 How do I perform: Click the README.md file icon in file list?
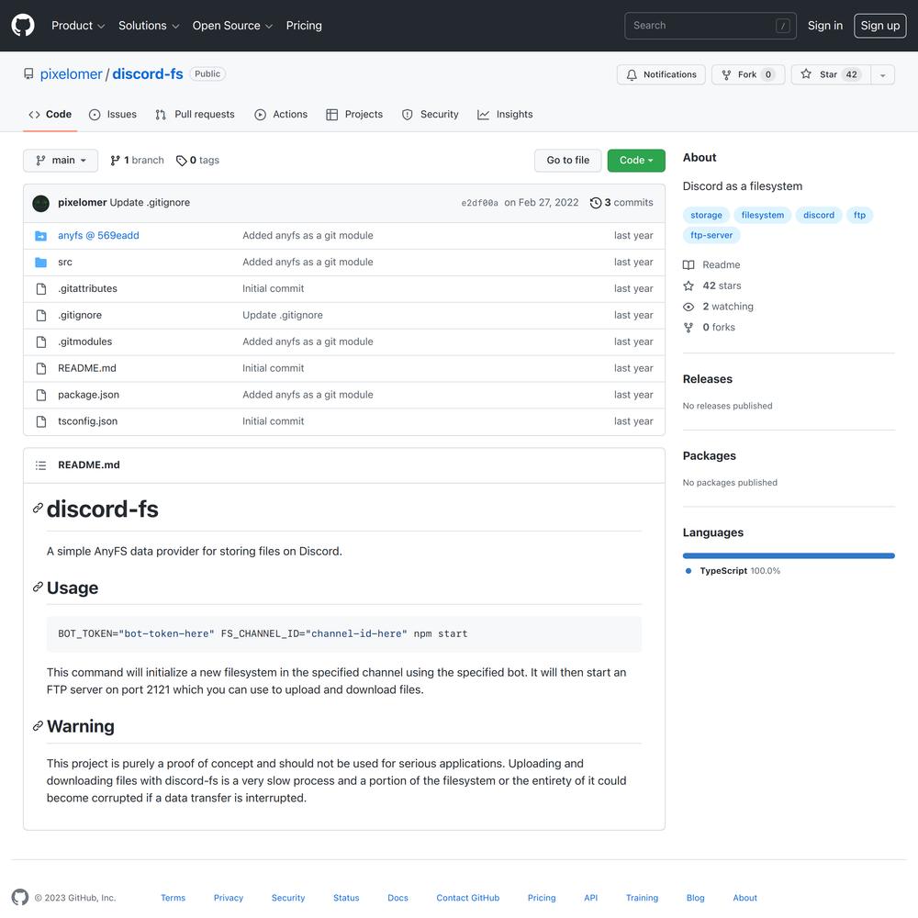pos(41,368)
